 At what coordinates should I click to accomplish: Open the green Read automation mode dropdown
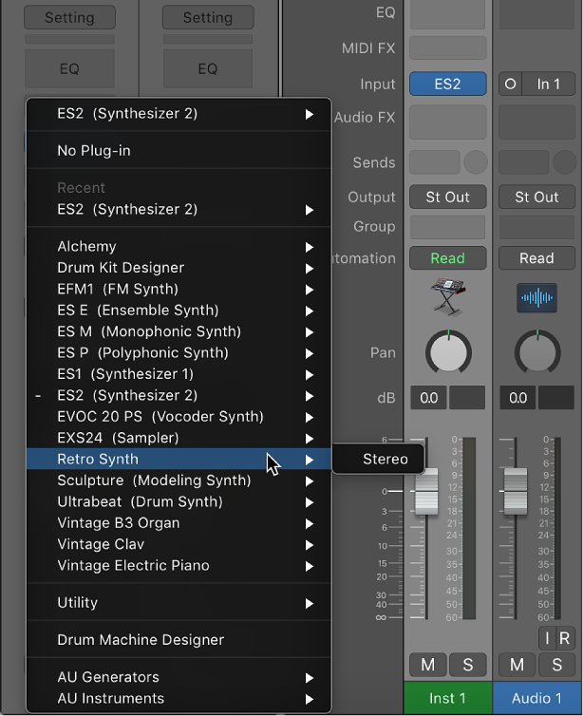pos(447,257)
